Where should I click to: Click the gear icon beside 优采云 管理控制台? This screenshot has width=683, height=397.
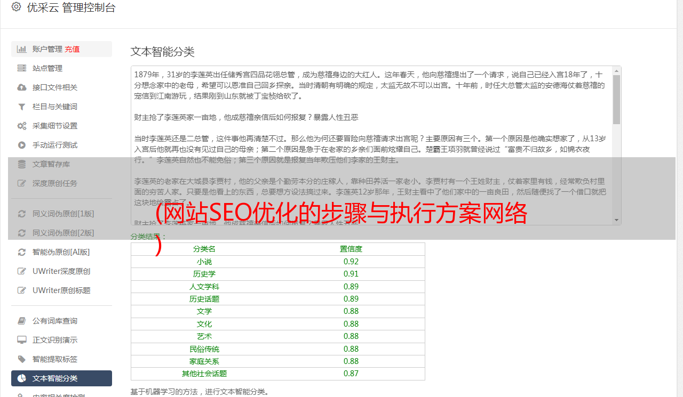[x=16, y=7]
